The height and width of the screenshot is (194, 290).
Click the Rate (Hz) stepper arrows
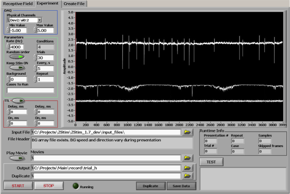click(x=8, y=47)
